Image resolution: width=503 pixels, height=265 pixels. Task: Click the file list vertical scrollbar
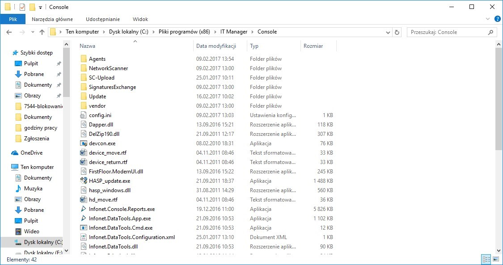pos(499,99)
